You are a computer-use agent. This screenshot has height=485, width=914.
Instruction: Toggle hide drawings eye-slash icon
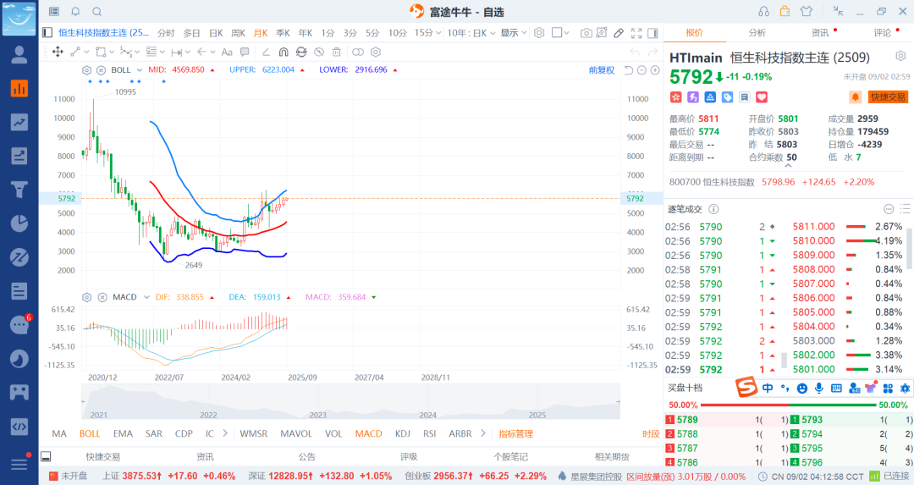click(319, 52)
